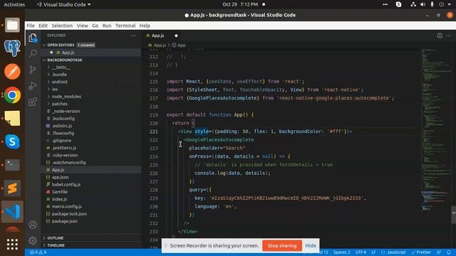This screenshot has height=256, width=456.
Task: Click LF end of line status item
Action: coord(373,252)
